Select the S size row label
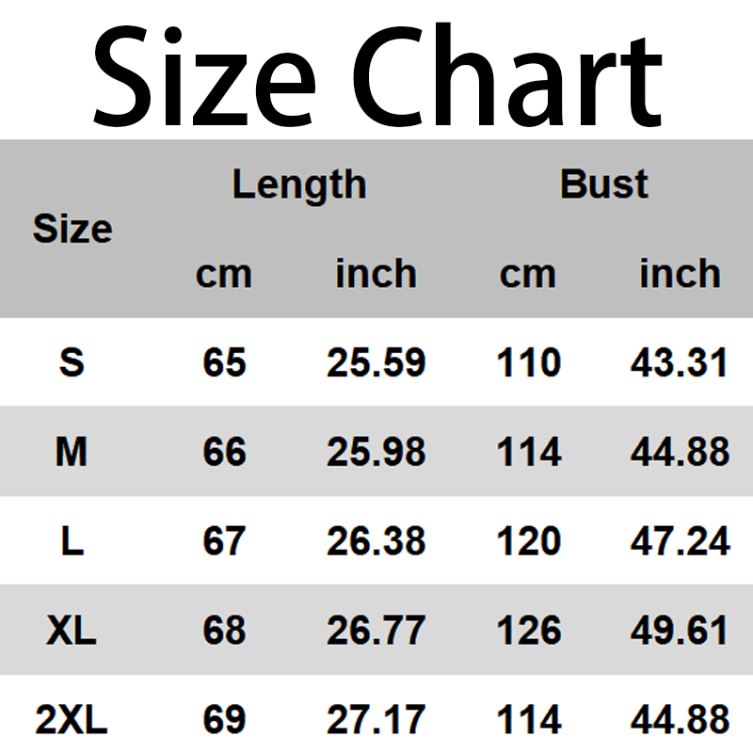 (72, 362)
